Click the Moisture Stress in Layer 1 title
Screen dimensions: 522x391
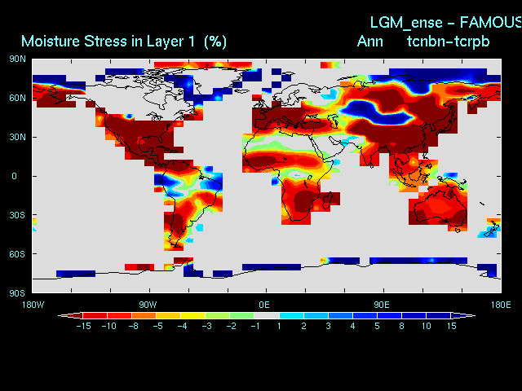click(x=124, y=41)
